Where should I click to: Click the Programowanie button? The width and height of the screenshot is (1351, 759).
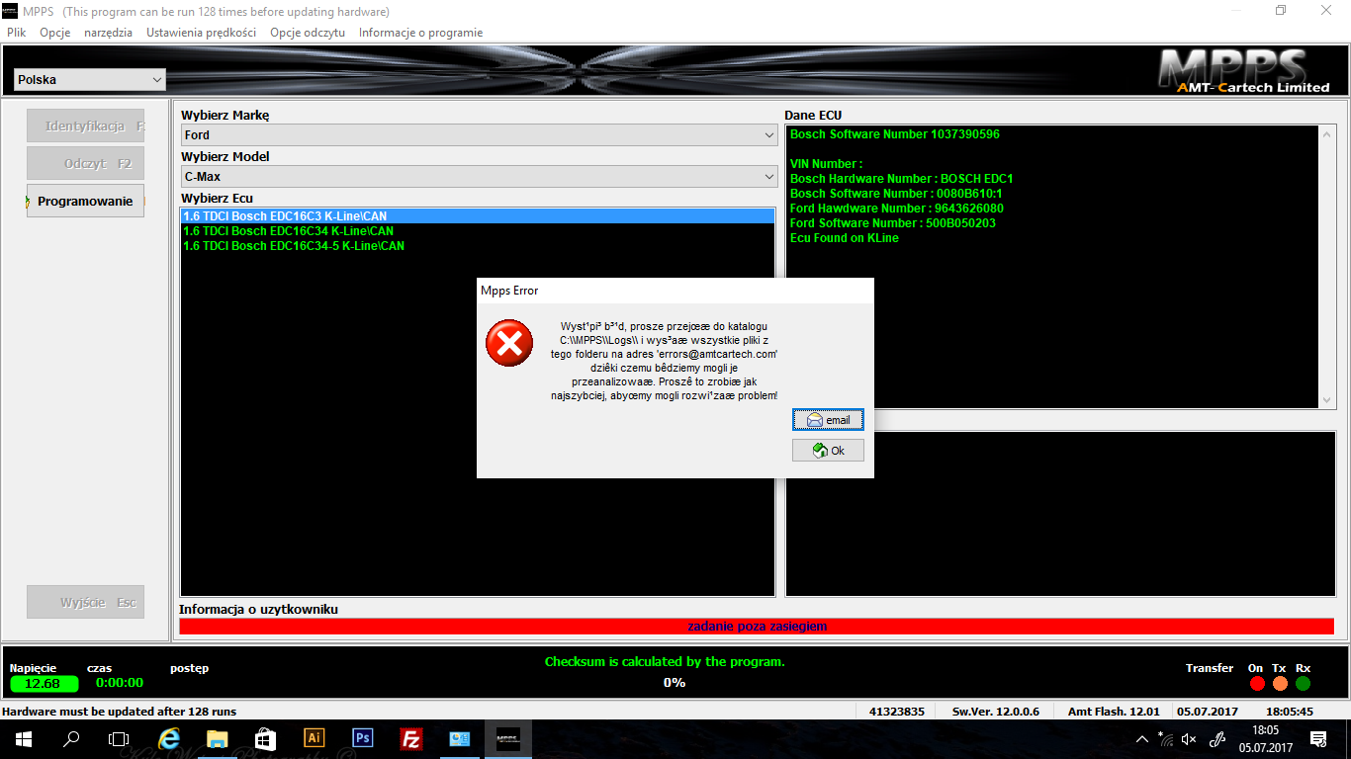point(85,202)
